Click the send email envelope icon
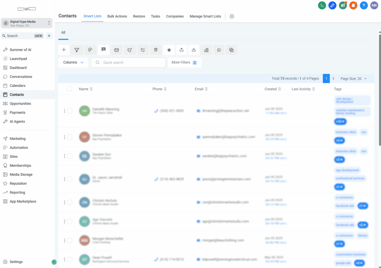Viewport: 381px width, 268px height. (x=116, y=50)
